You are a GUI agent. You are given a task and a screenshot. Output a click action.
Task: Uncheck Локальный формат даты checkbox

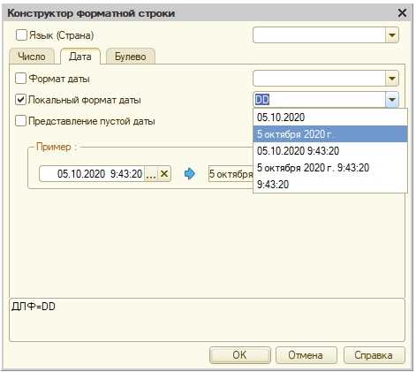coord(20,100)
